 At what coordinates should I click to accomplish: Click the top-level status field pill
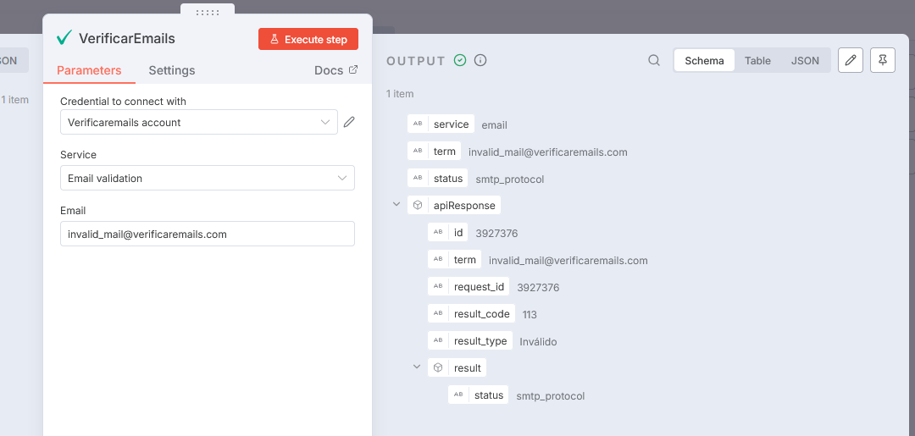(438, 179)
